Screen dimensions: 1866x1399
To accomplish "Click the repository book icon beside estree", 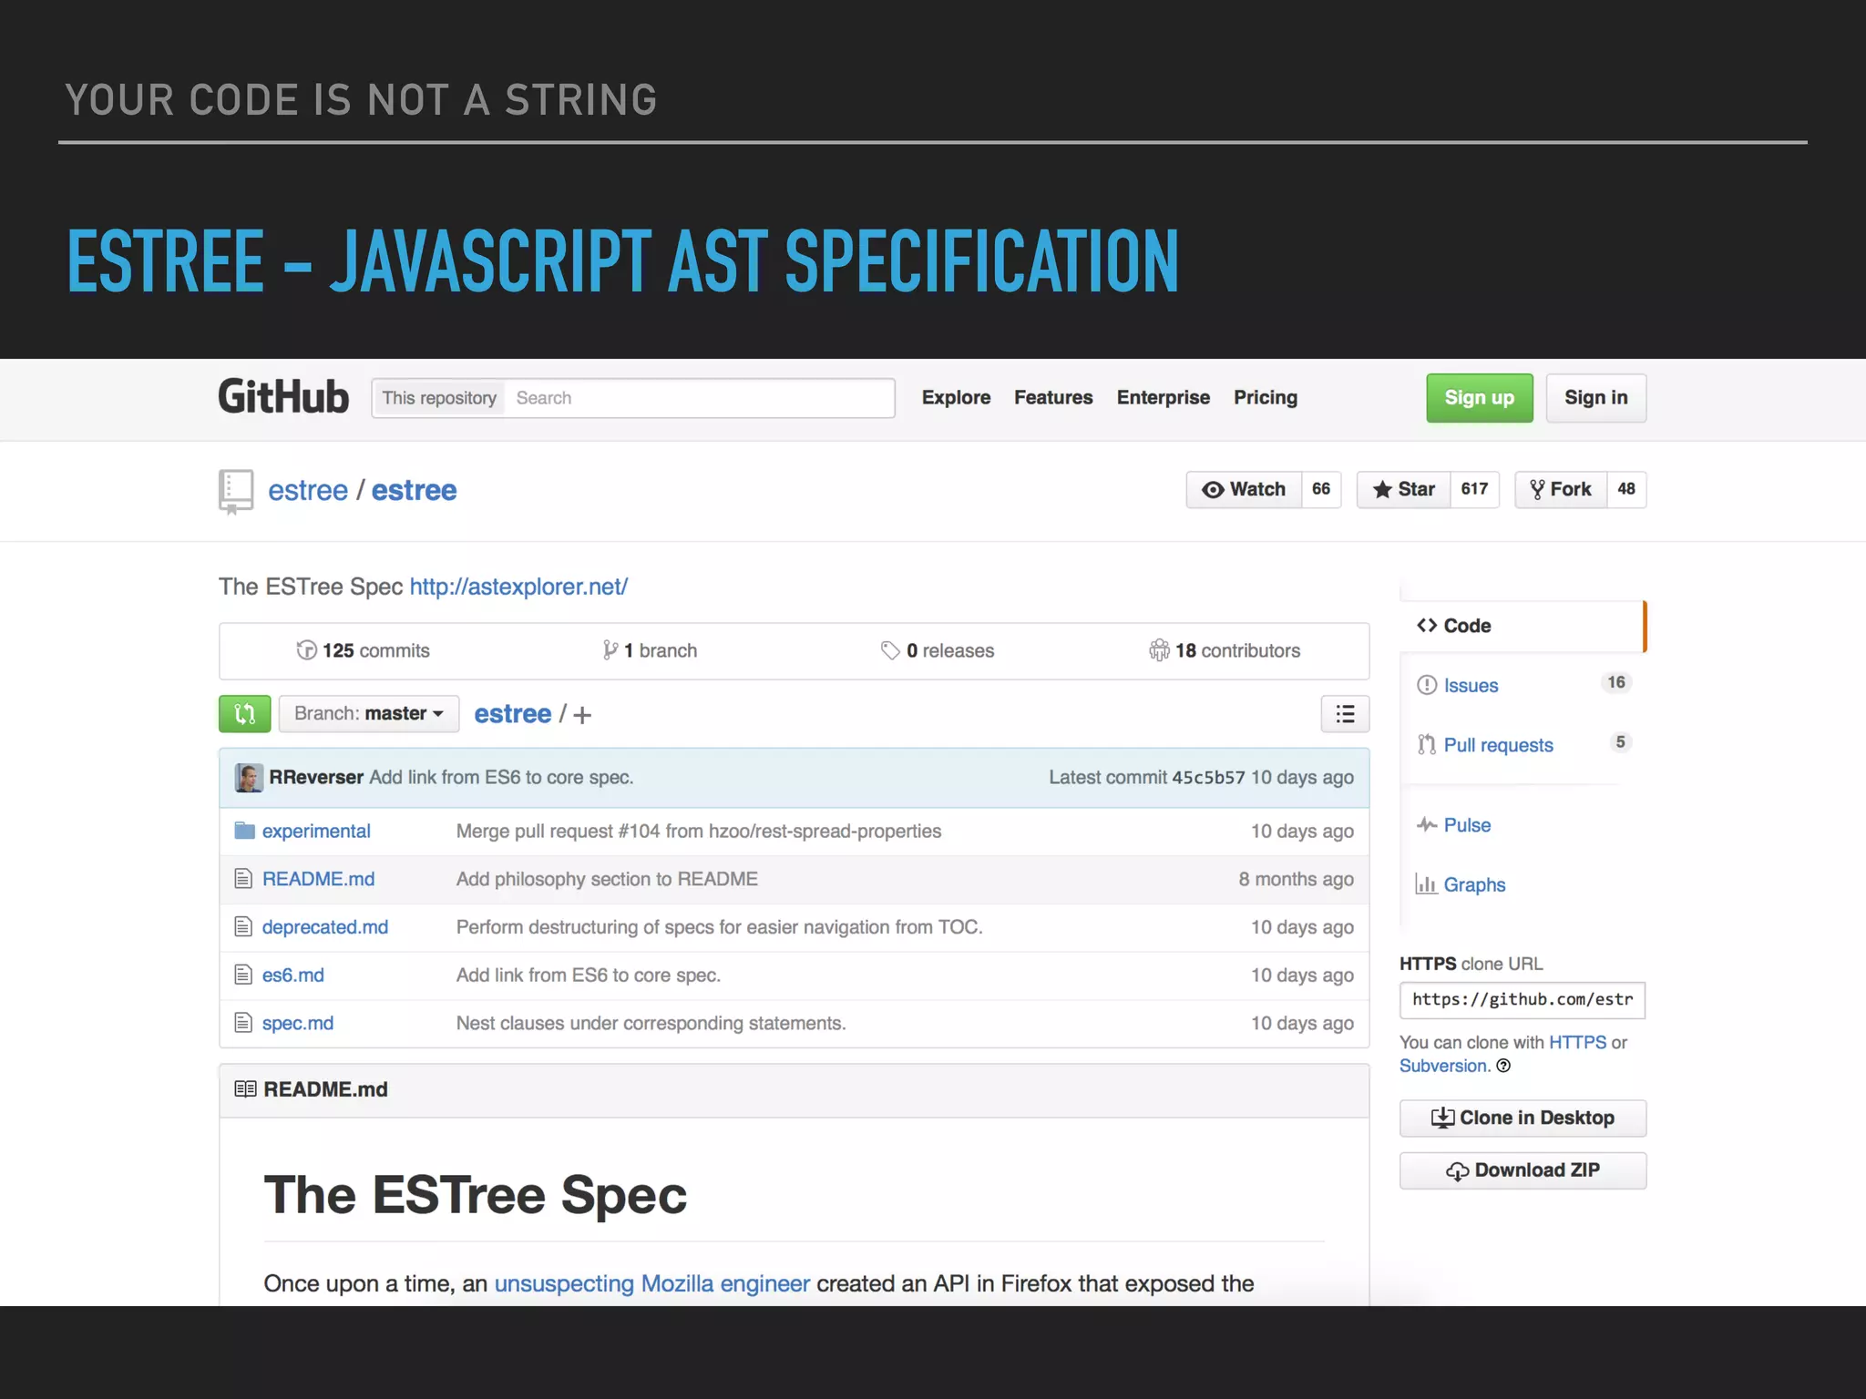I will point(236,491).
